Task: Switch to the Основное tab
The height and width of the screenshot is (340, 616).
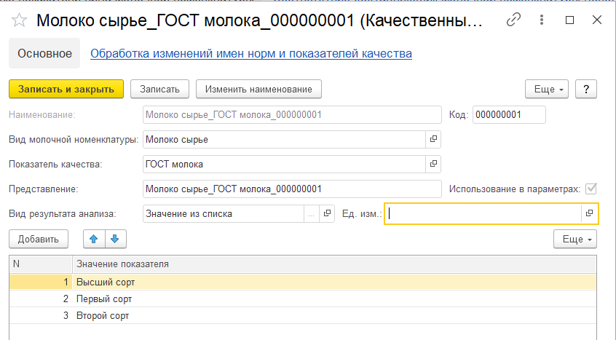Action: [x=45, y=53]
